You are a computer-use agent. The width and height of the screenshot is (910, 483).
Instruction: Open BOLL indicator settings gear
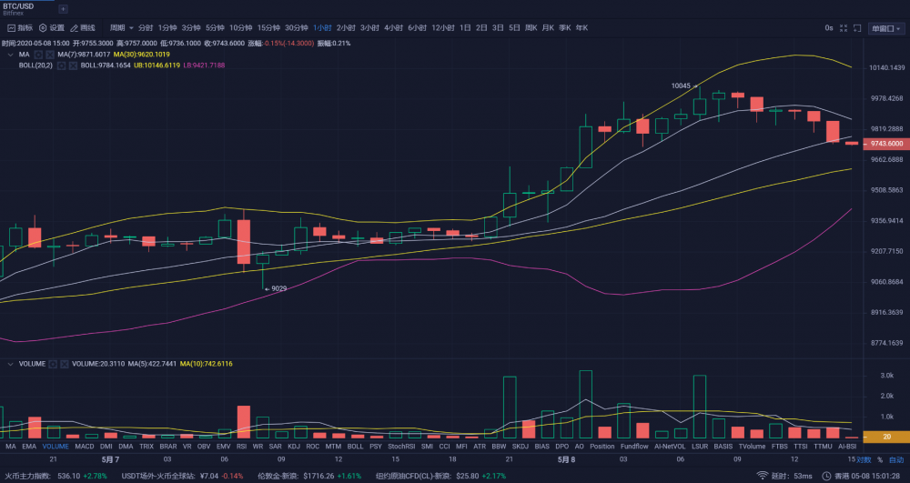[62, 65]
